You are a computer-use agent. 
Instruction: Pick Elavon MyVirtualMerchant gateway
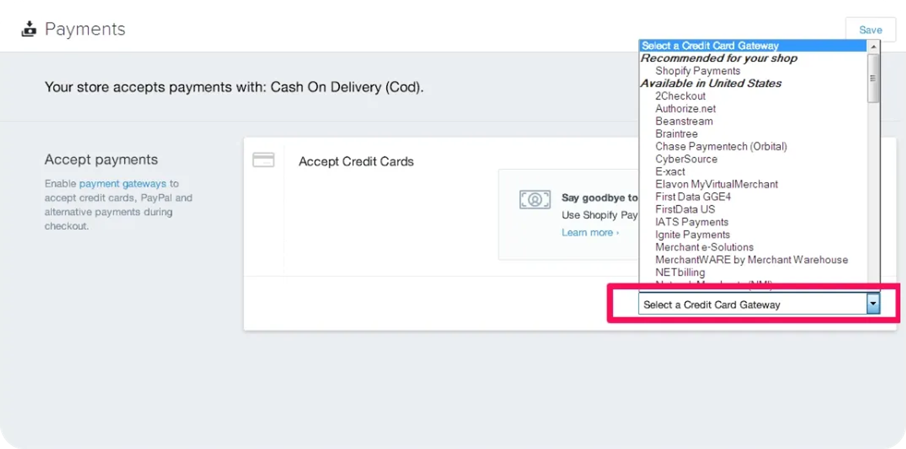[716, 184]
